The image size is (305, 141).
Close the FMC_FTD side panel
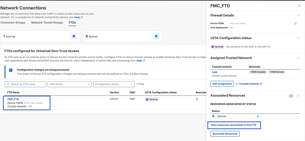click(x=300, y=6)
